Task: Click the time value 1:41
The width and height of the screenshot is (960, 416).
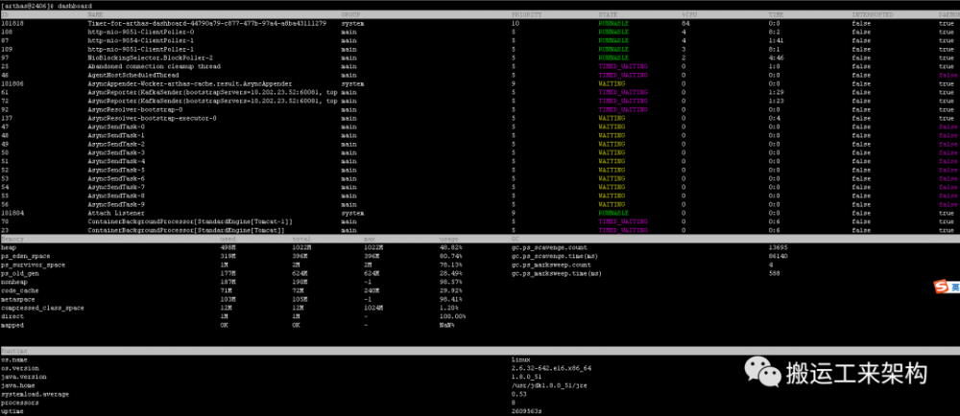Action: (x=777, y=40)
